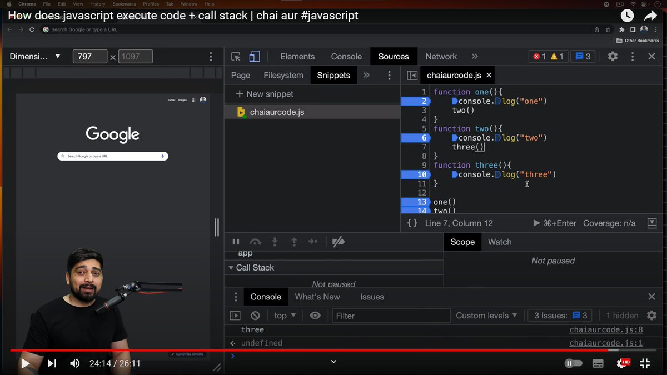667x375 pixels.
Task: Open navigator pane three-dot menu
Action: click(389, 76)
